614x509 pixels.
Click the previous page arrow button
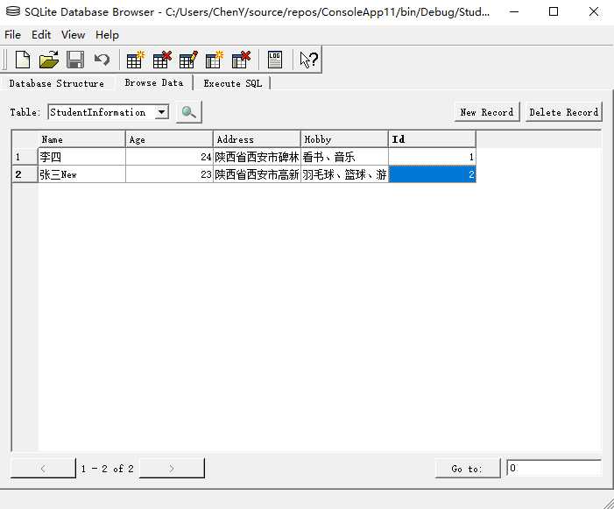pos(43,469)
